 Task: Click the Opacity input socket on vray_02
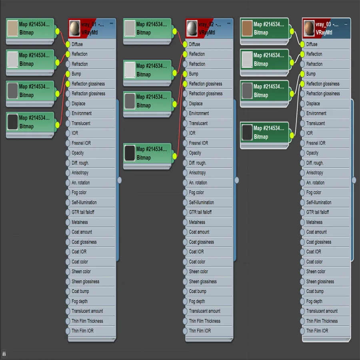pos(185,153)
